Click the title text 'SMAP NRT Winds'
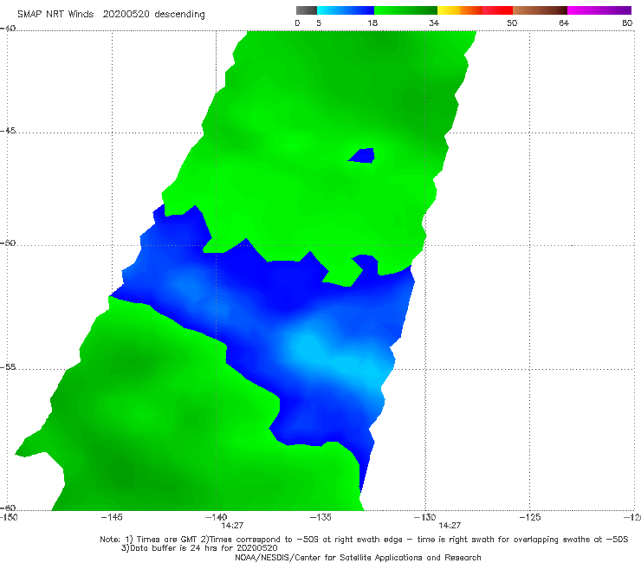Screen dimensions: 641x563 (x=55, y=15)
